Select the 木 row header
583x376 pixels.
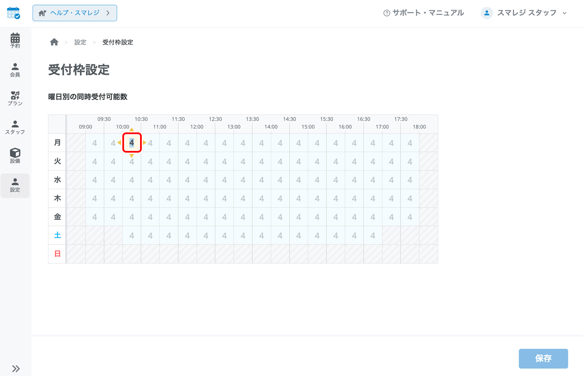(x=57, y=198)
